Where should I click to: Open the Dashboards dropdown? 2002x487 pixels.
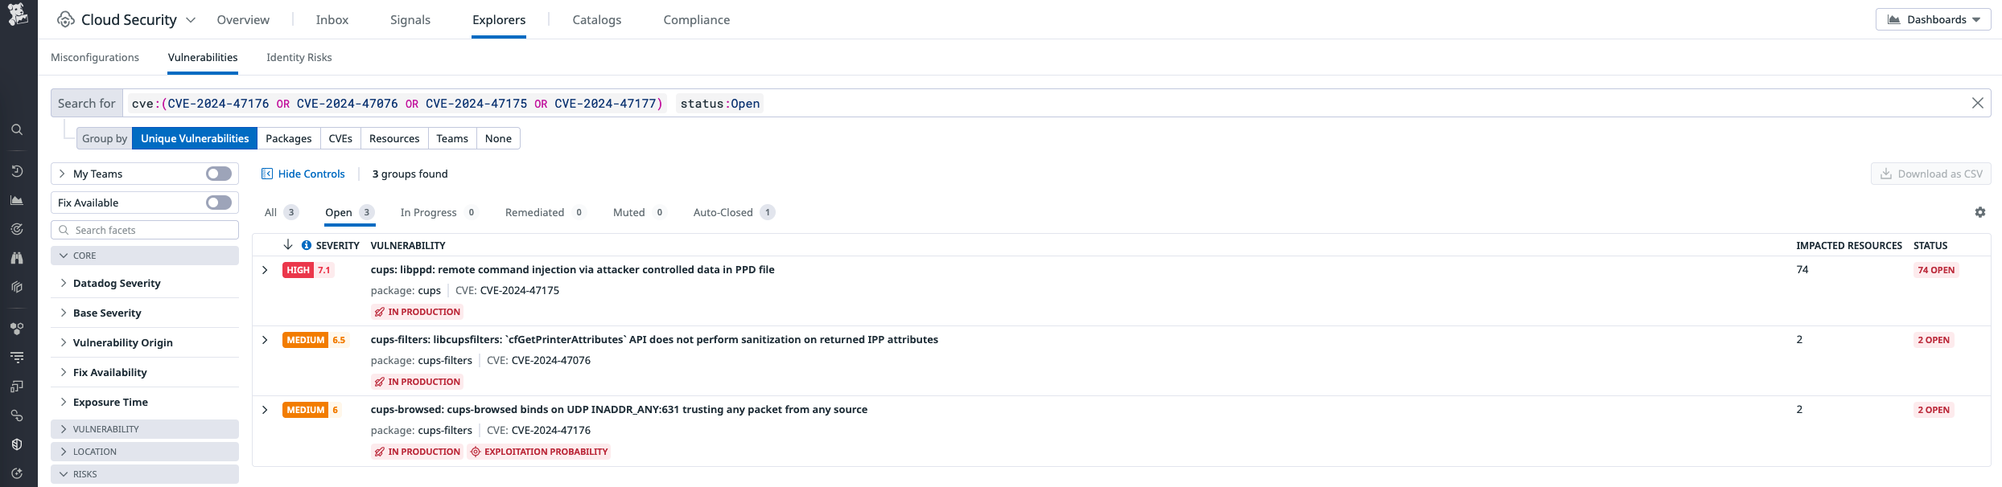pyautogui.click(x=1933, y=19)
